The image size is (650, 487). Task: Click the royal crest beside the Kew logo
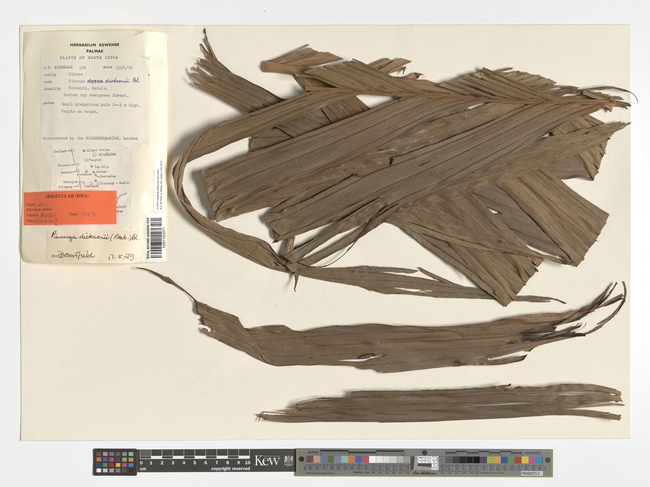[288, 461]
